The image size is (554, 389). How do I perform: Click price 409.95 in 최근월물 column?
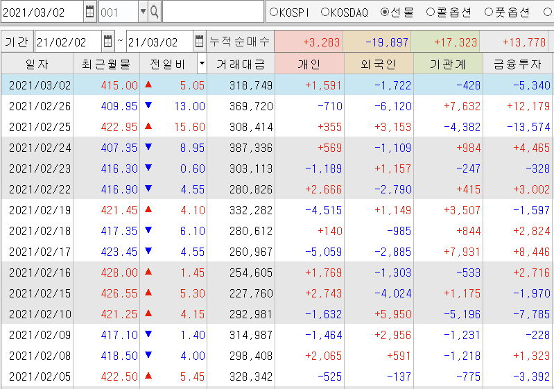point(119,106)
